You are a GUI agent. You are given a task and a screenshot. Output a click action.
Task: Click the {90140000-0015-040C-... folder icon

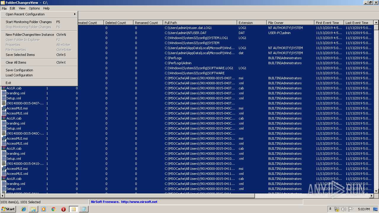pyautogui.click(x=4, y=133)
